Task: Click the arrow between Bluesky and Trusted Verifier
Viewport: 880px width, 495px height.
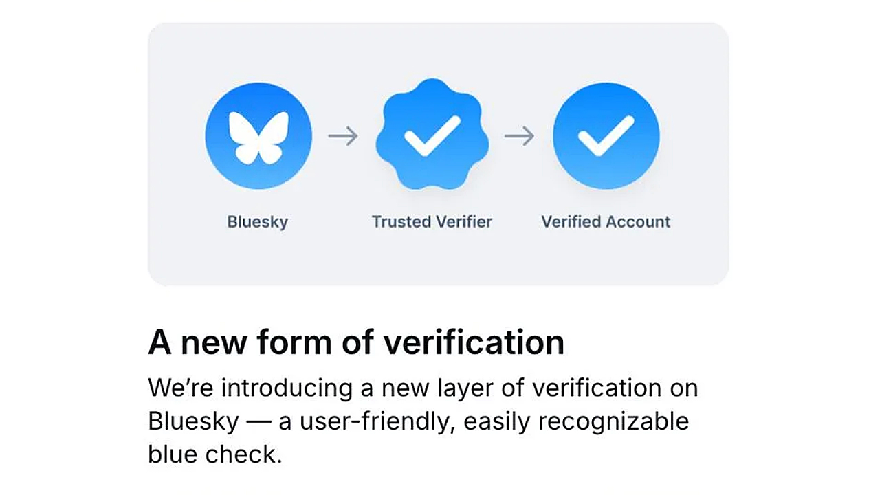Action: pyautogui.click(x=343, y=136)
